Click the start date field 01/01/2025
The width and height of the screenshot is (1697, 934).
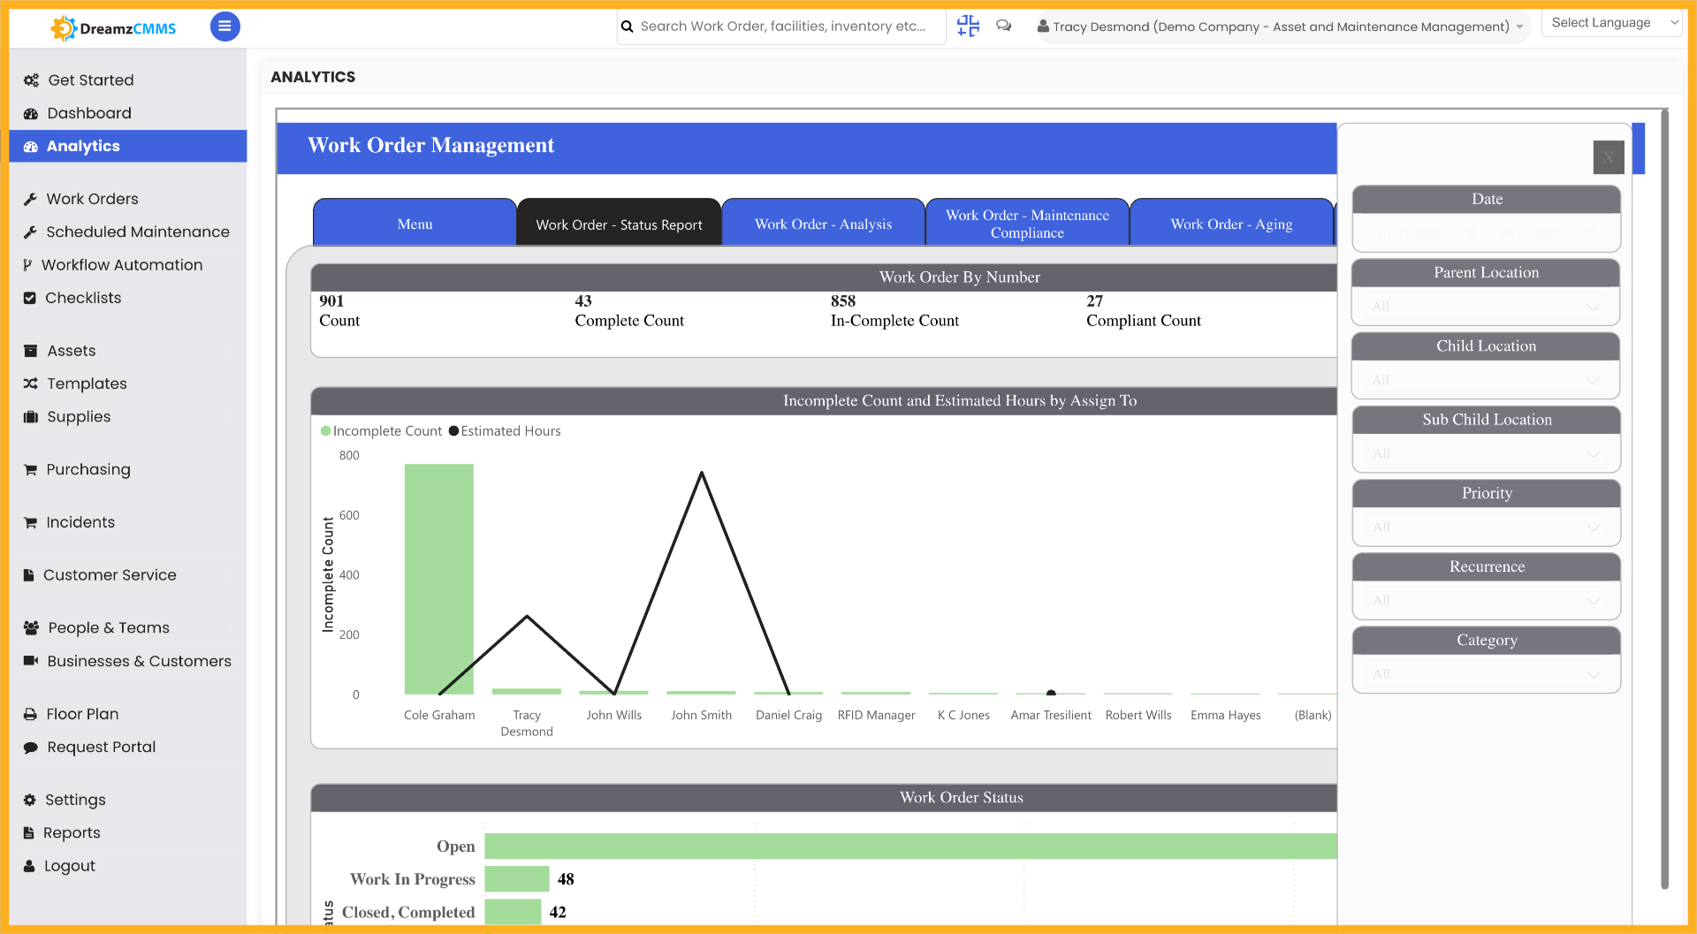(x=1411, y=234)
